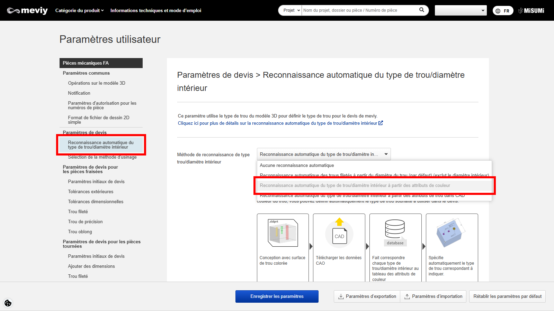Viewport: 554px width, 311px height.
Task: Open Informations techniques et mode d'emploi
Action: [156, 11]
